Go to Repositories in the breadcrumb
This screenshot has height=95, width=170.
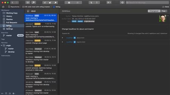[14, 7]
